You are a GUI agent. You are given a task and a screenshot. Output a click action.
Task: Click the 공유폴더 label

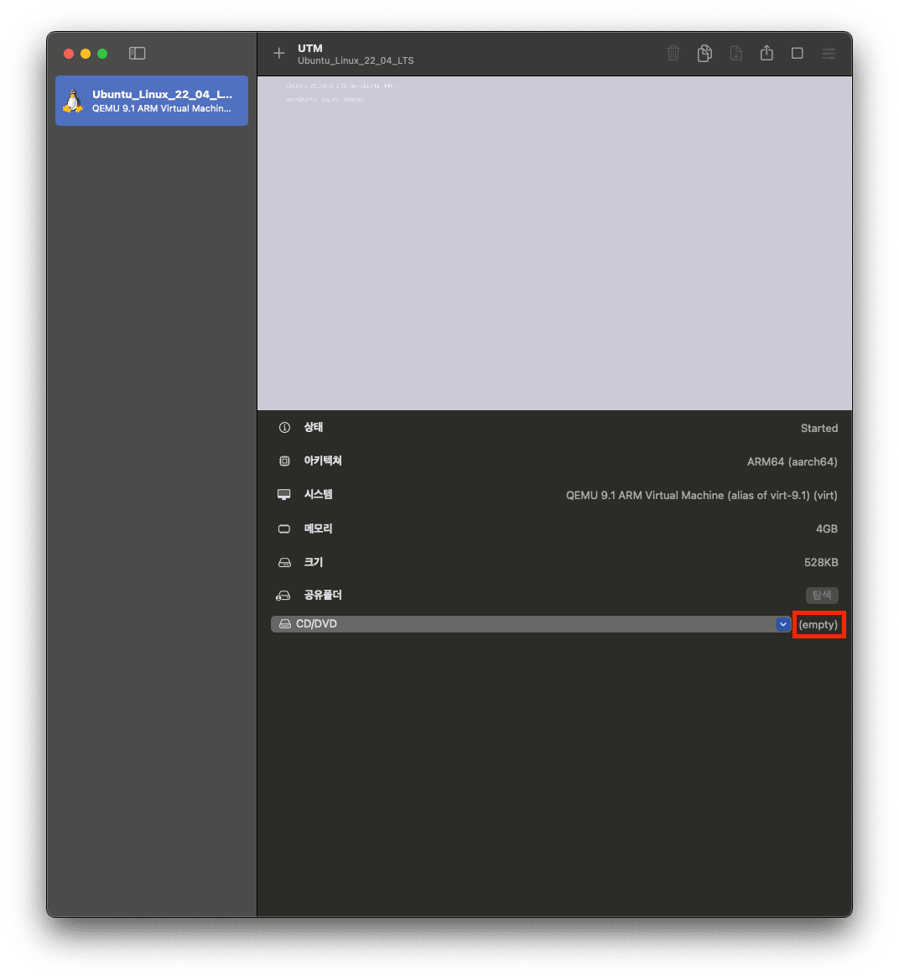point(323,595)
